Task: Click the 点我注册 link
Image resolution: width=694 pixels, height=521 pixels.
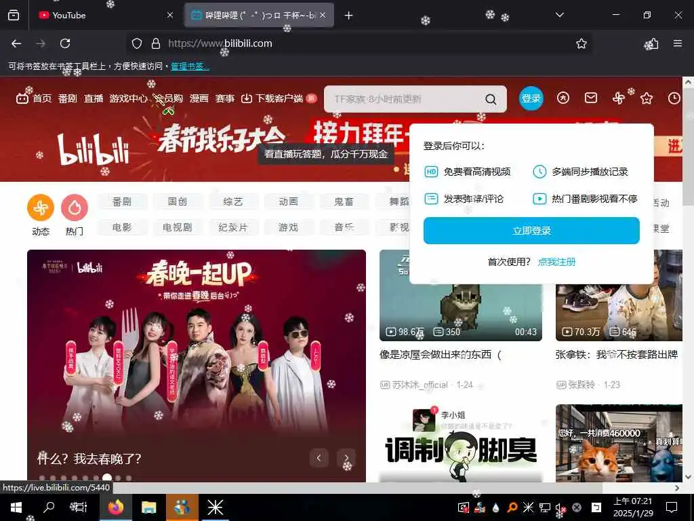Action: click(556, 262)
